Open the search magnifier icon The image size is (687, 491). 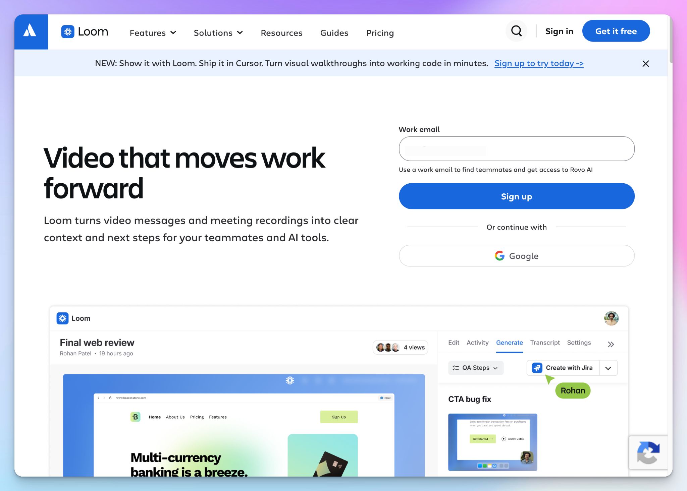pos(516,31)
